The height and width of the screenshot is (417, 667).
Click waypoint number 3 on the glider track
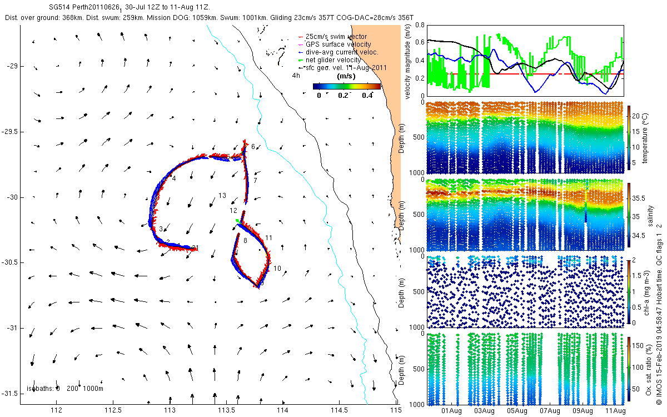click(161, 229)
